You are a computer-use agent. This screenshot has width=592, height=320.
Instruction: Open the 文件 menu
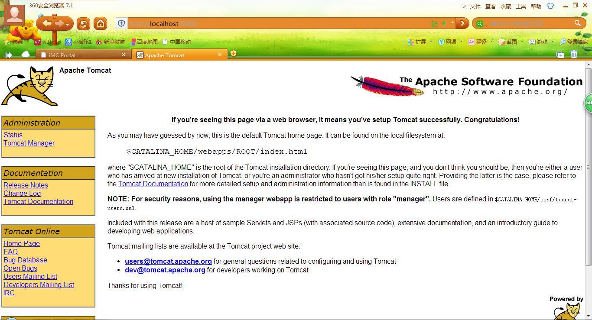coord(475,6)
